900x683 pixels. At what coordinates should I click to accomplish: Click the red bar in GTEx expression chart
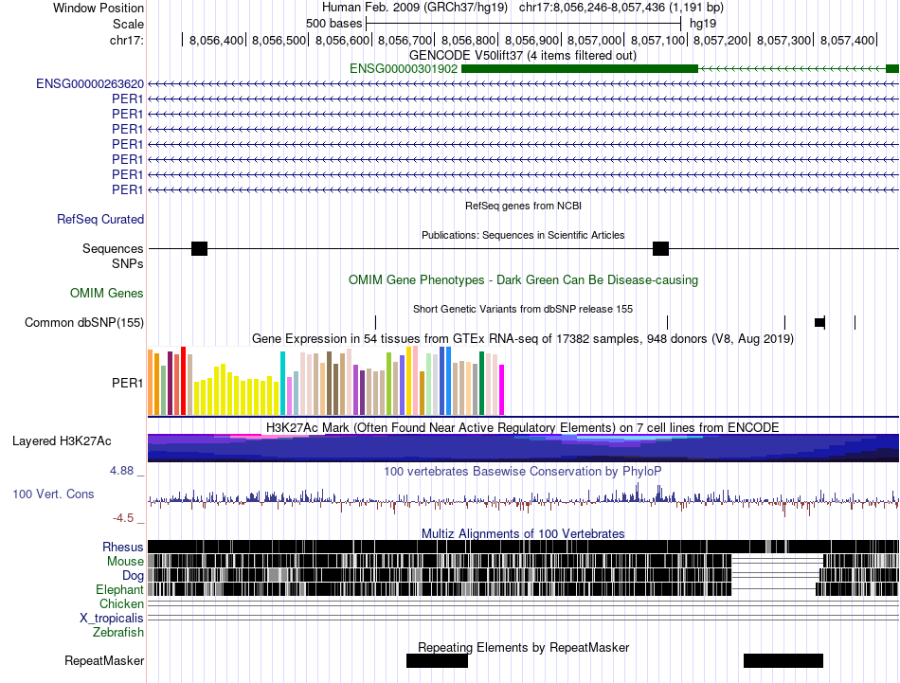pos(183,381)
